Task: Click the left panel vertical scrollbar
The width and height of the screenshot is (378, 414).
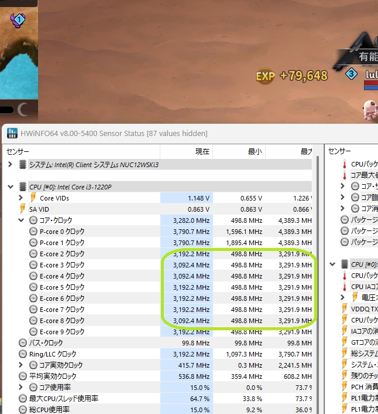Action: pyautogui.click(x=318, y=284)
